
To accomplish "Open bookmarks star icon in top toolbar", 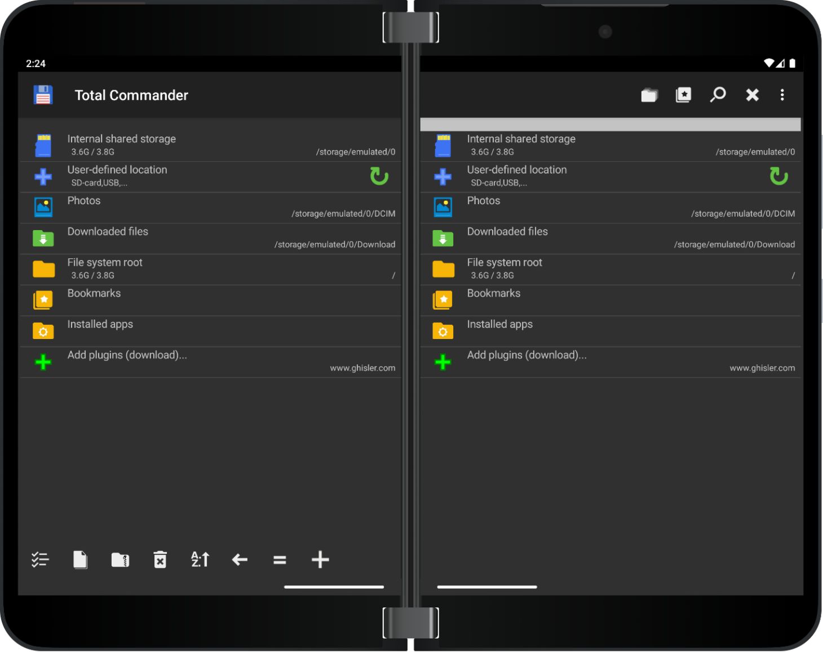I will (x=683, y=95).
